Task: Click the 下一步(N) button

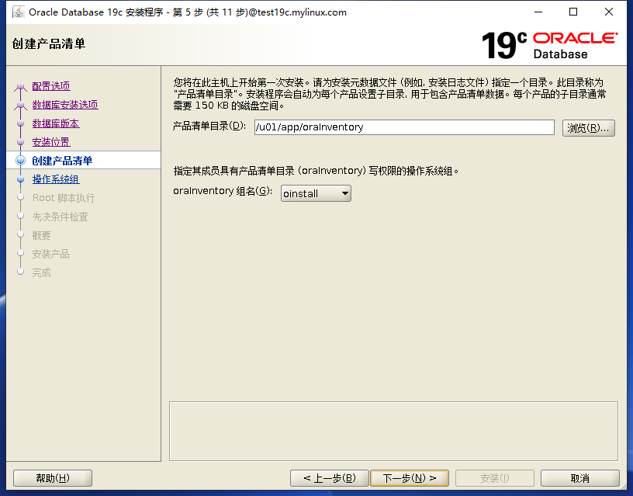Action: pyautogui.click(x=410, y=477)
